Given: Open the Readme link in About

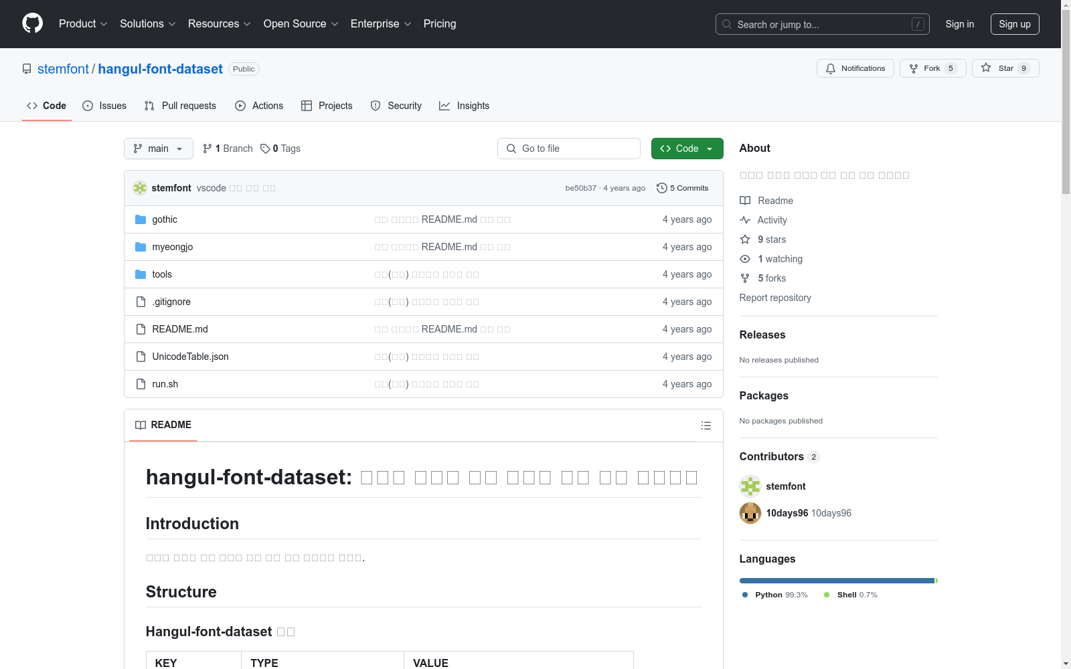Looking at the screenshot, I should point(766,201).
